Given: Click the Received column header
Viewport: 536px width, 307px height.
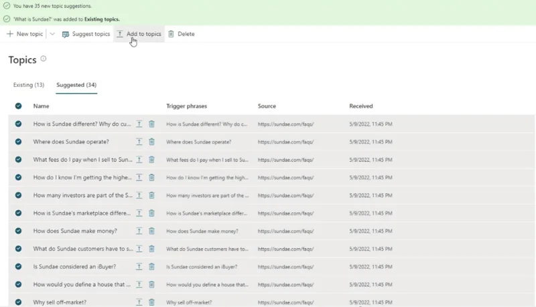Looking at the screenshot, I should coord(361,106).
